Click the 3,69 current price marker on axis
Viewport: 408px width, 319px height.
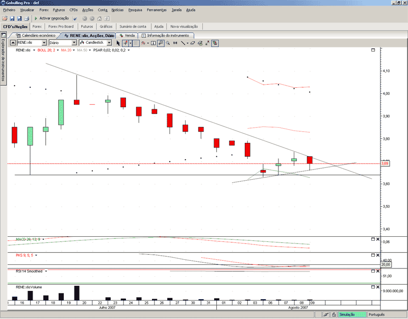pyautogui.click(x=385, y=163)
